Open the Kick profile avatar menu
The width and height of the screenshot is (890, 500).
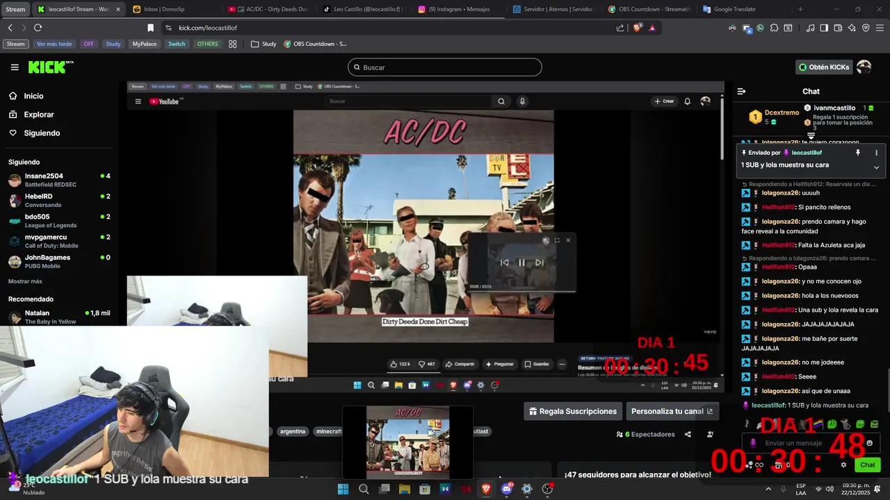click(x=864, y=67)
